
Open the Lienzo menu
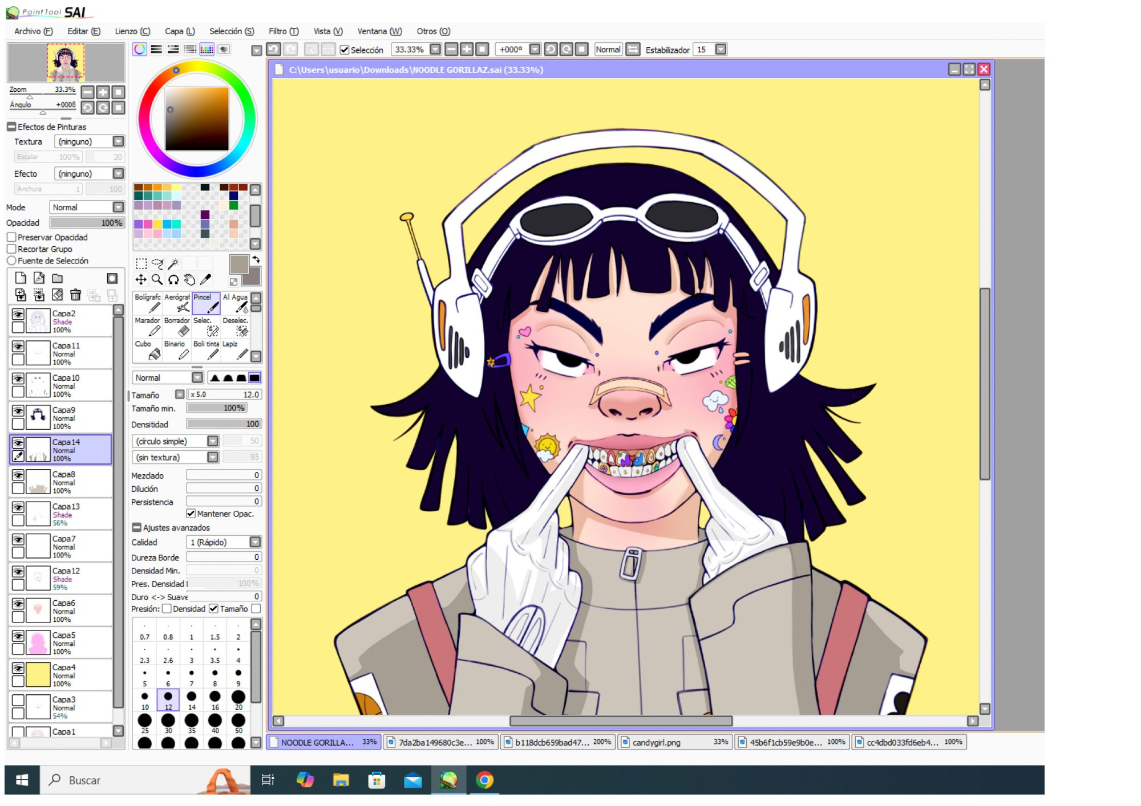click(132, 31)
